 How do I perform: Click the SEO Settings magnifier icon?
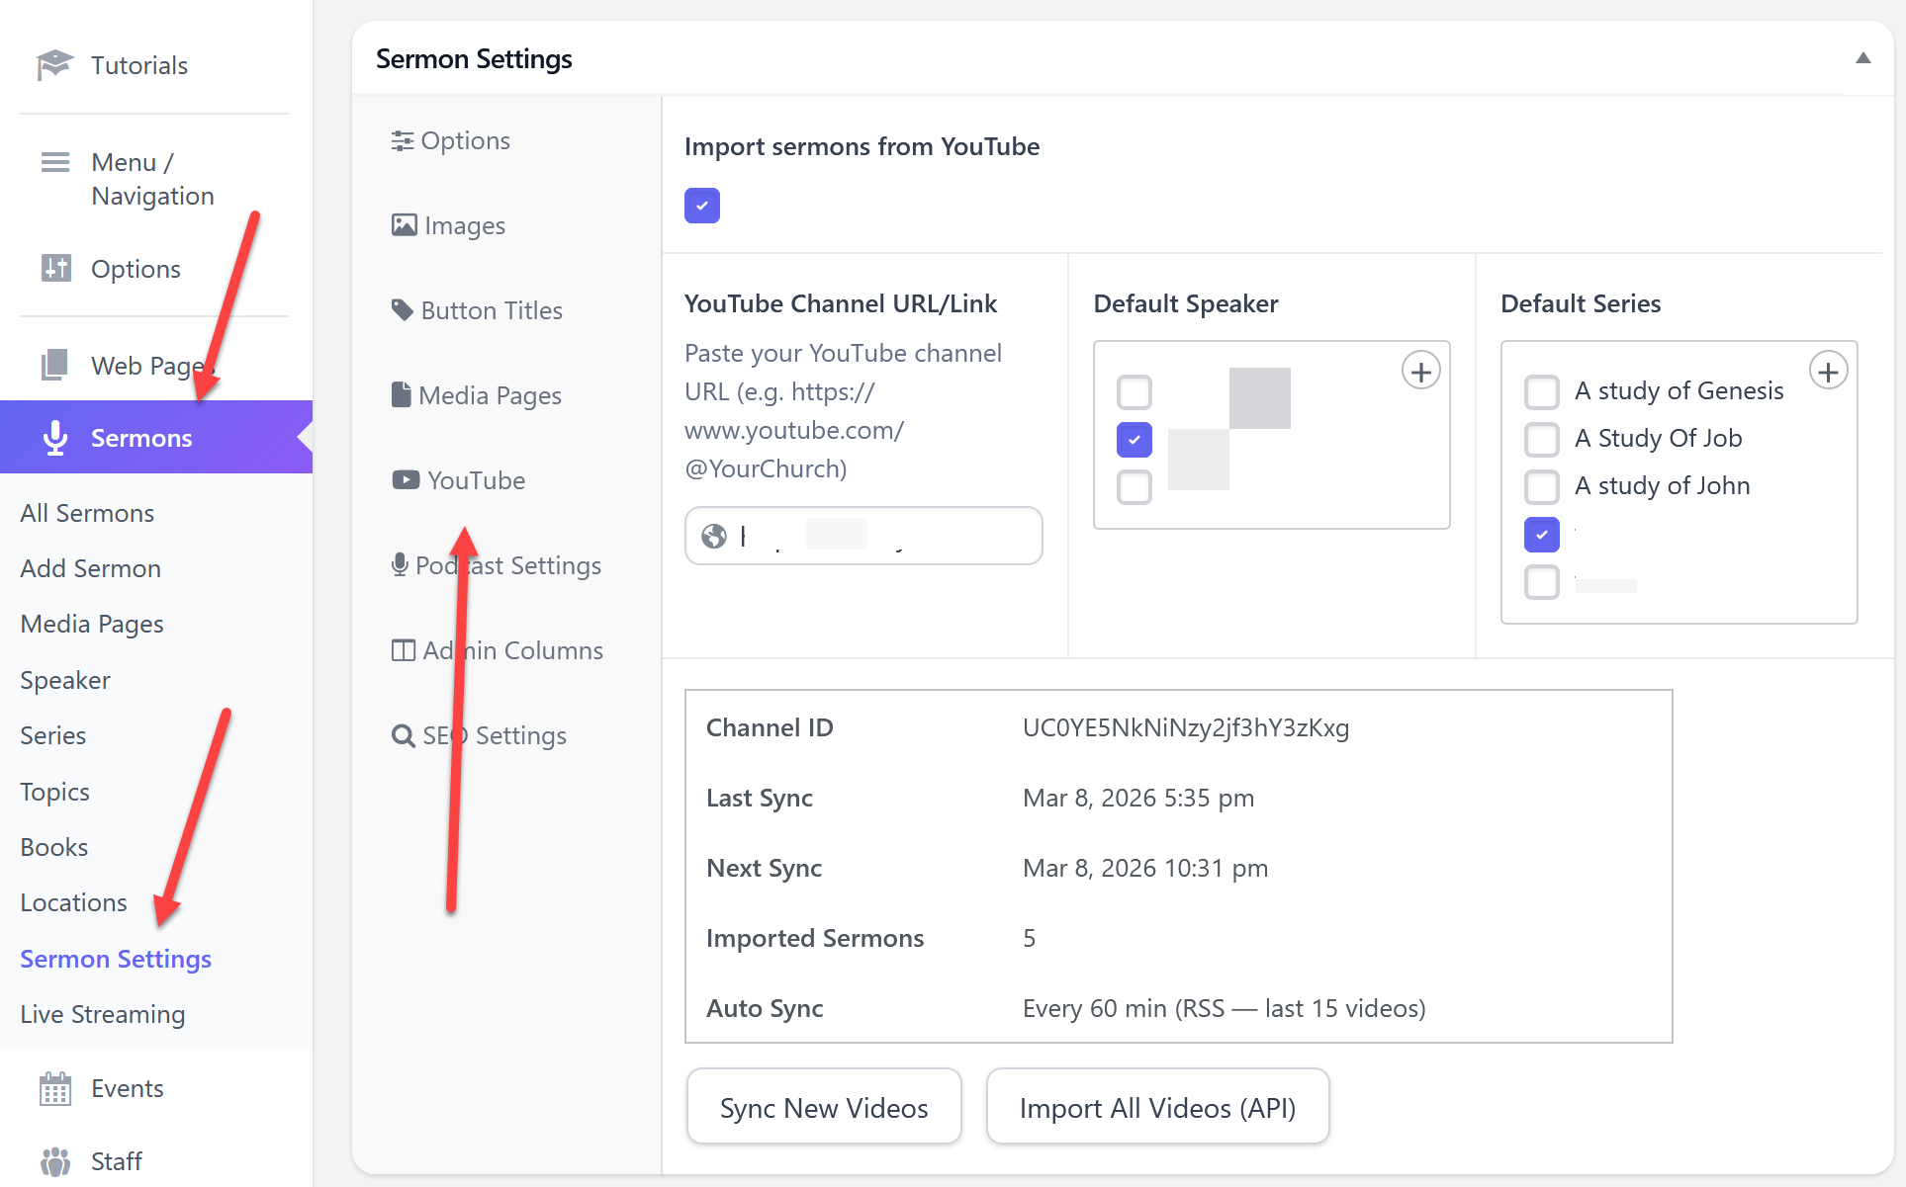(403, 735)
